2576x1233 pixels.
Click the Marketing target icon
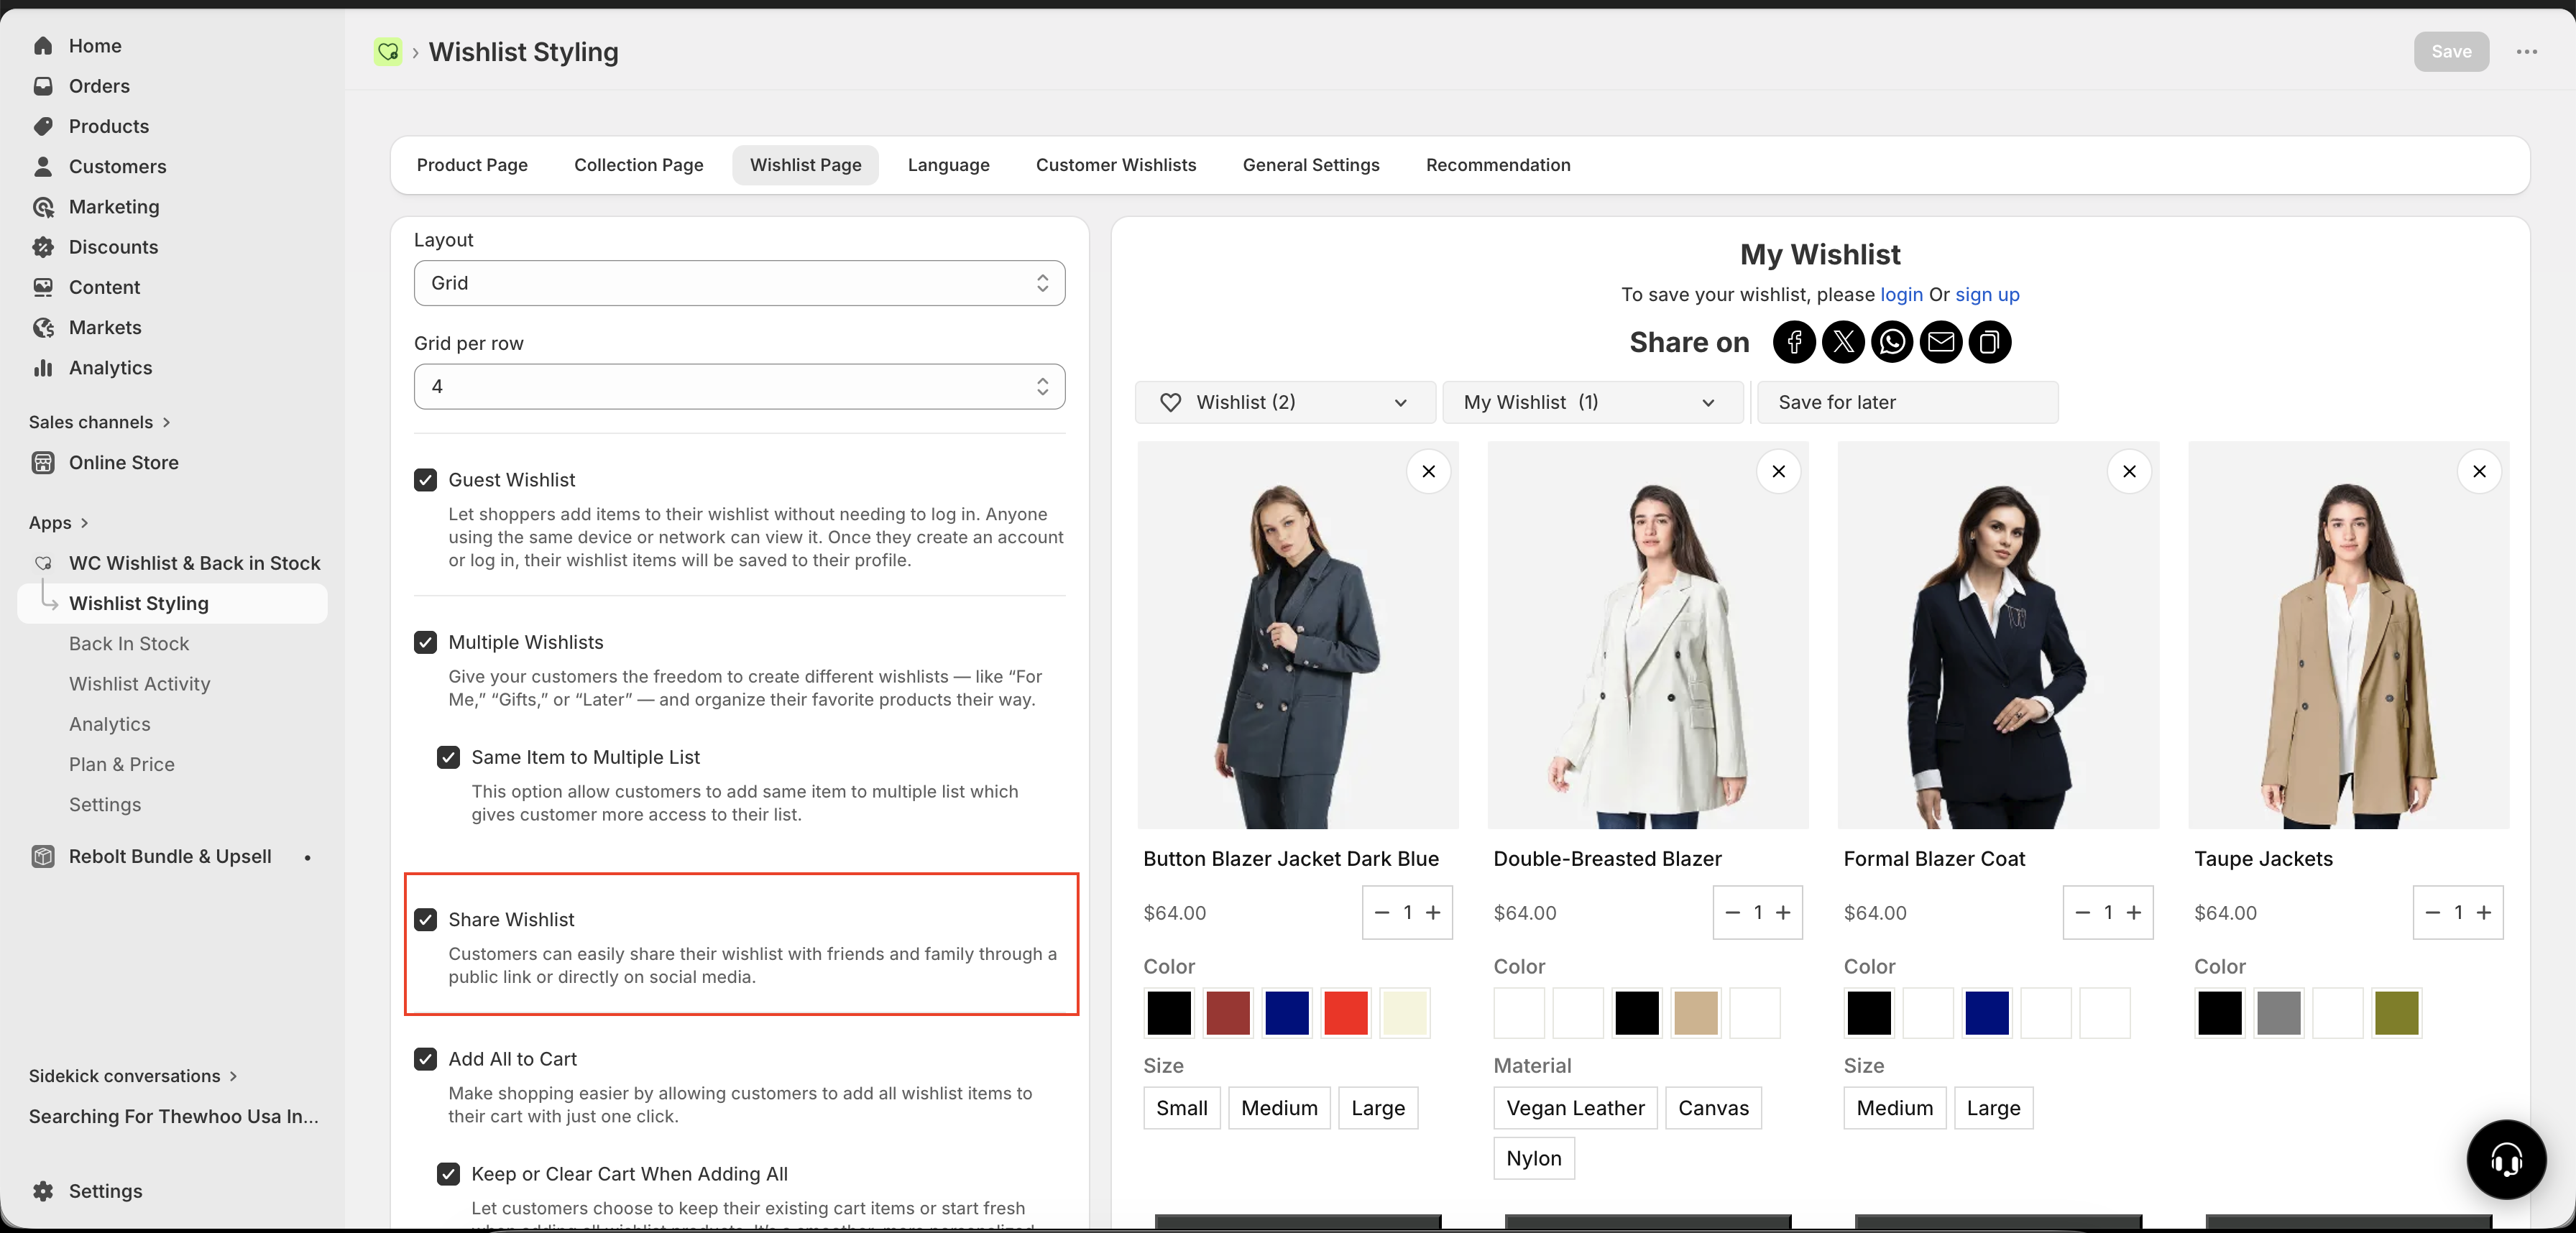pyautogui.click(x=43, y=207)
